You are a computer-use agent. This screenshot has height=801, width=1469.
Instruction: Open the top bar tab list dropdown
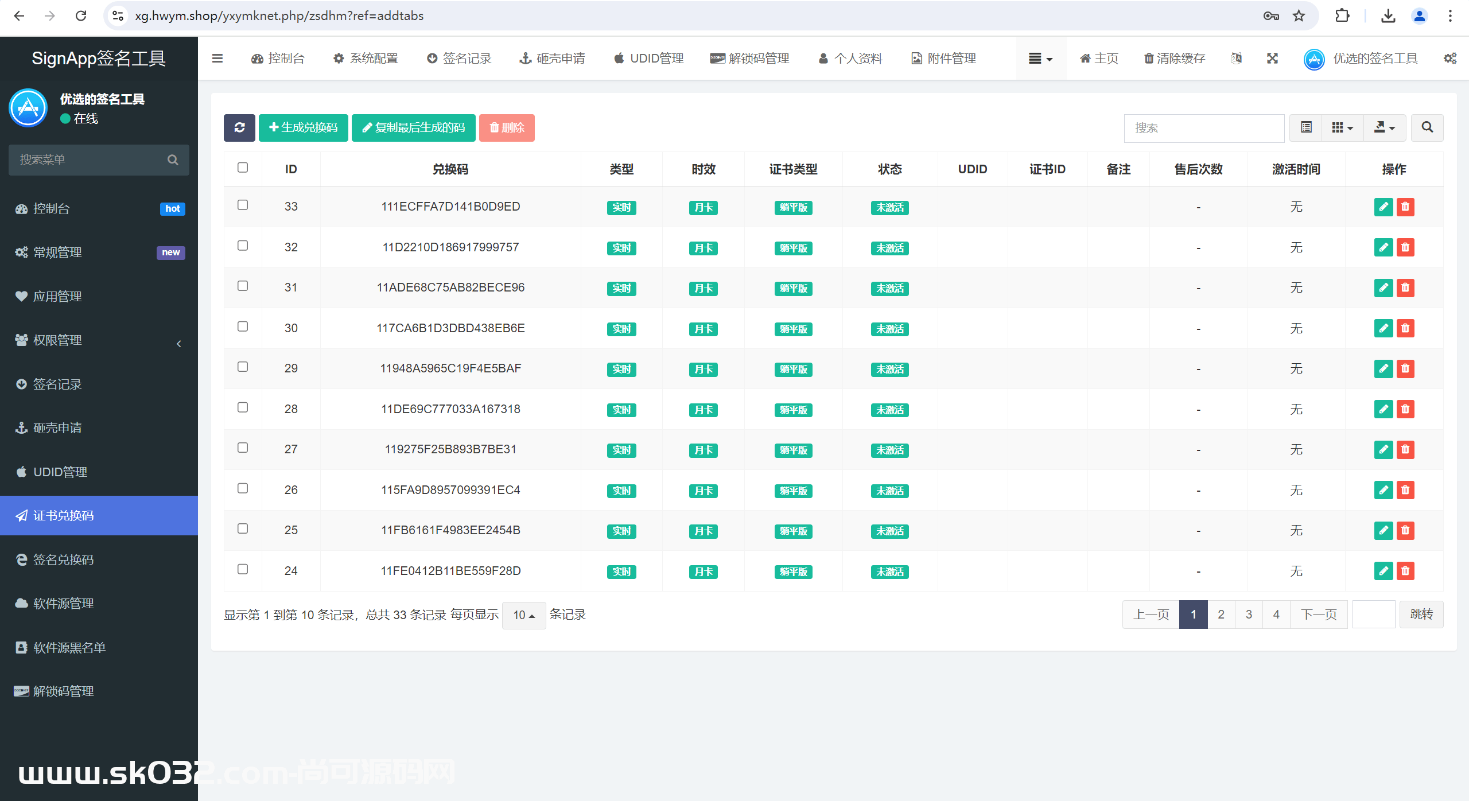(x=1040, y=58)
